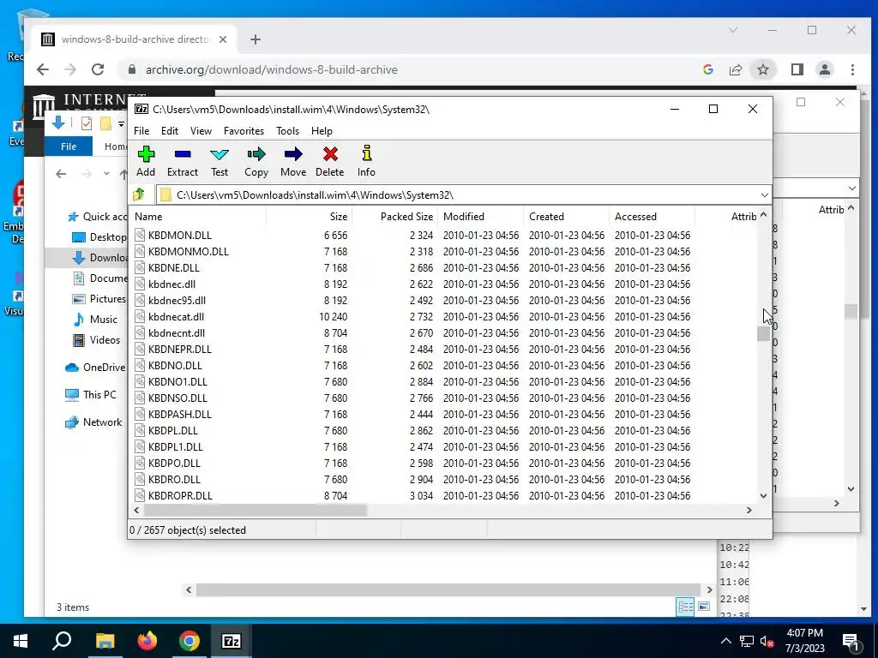Click the Chrome profile avatar icon
Screen dimensions: 878x658
[825, 69]
